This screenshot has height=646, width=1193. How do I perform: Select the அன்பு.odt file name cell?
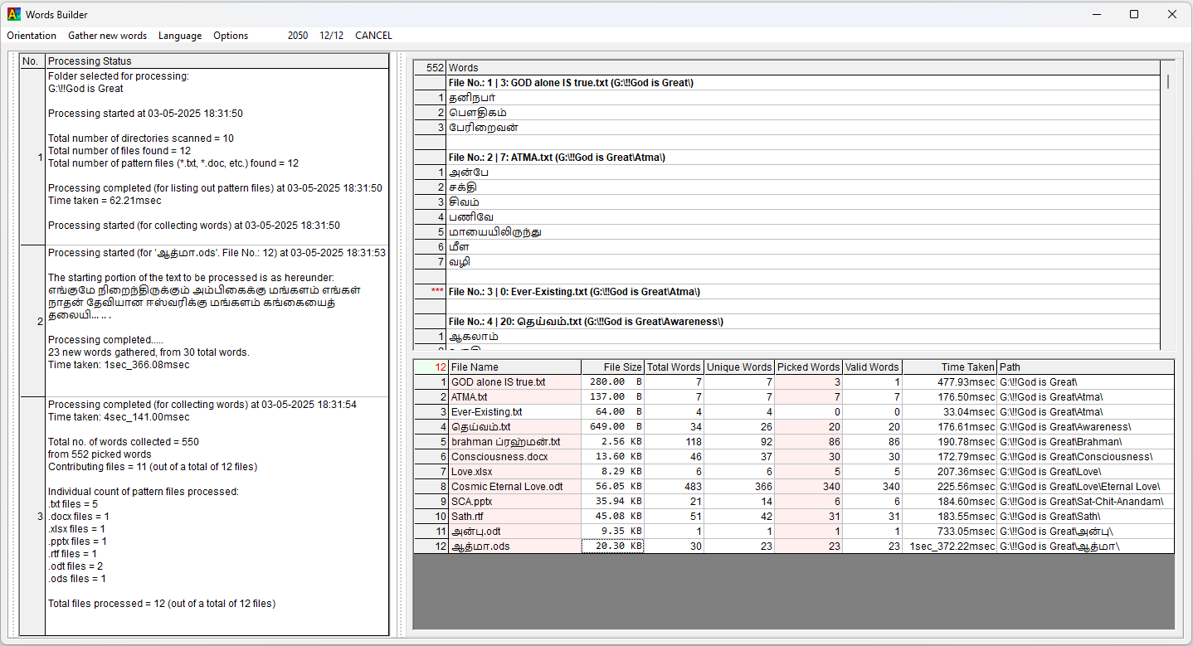tap(514, 532)
